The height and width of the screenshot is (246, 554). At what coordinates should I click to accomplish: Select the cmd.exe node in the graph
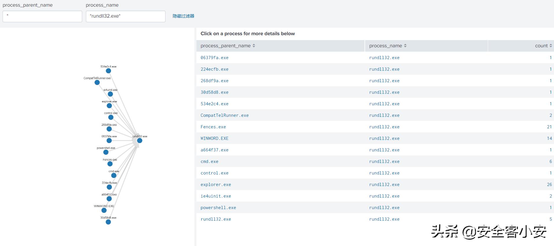pos(114,175)
